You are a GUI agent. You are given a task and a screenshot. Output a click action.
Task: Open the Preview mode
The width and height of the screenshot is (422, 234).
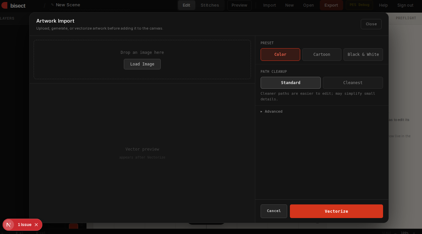(239, 5)
